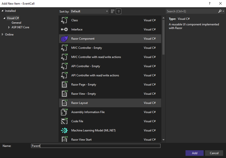Open the Sort by dropdown
The image size is (226, 158).
90,11
